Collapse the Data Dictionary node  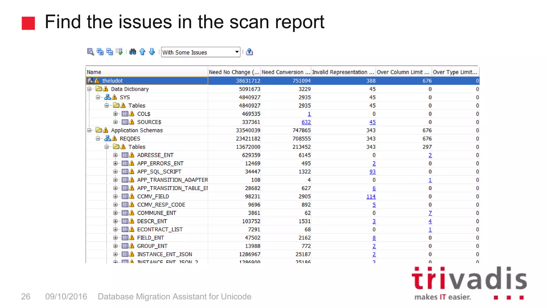pos(89,89)
